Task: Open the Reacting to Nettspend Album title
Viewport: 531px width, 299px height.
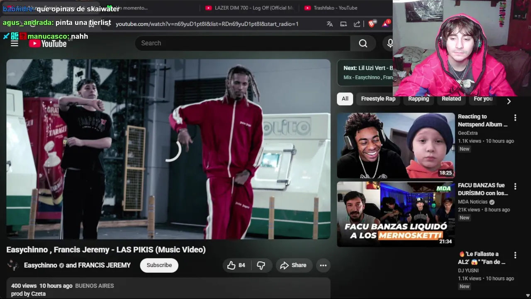Action: (x=483, y=120)
